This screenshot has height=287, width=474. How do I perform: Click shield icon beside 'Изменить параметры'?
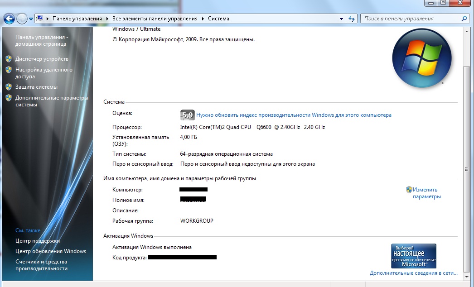coord(409,189)
